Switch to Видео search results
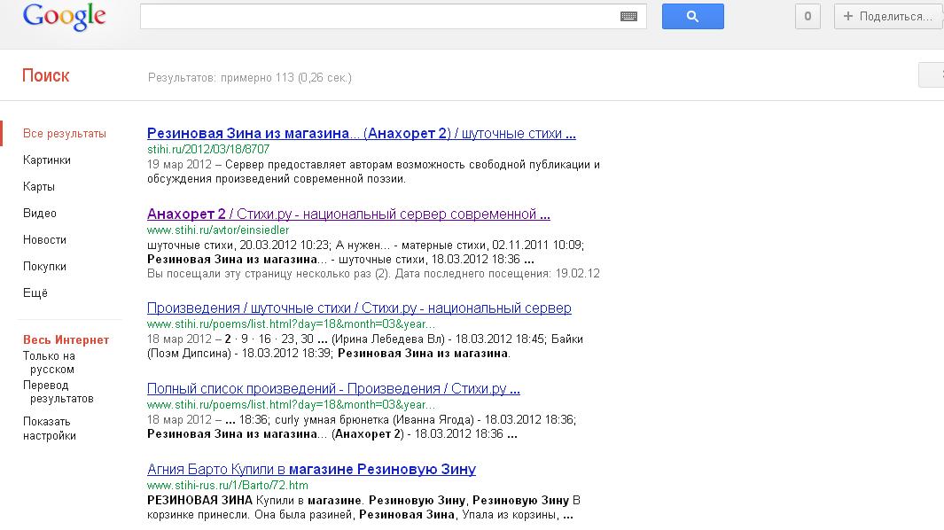 coord(40,214)
